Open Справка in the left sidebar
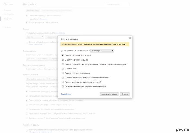The width and height of the screenshot is (190, 133). click(7, 27)
